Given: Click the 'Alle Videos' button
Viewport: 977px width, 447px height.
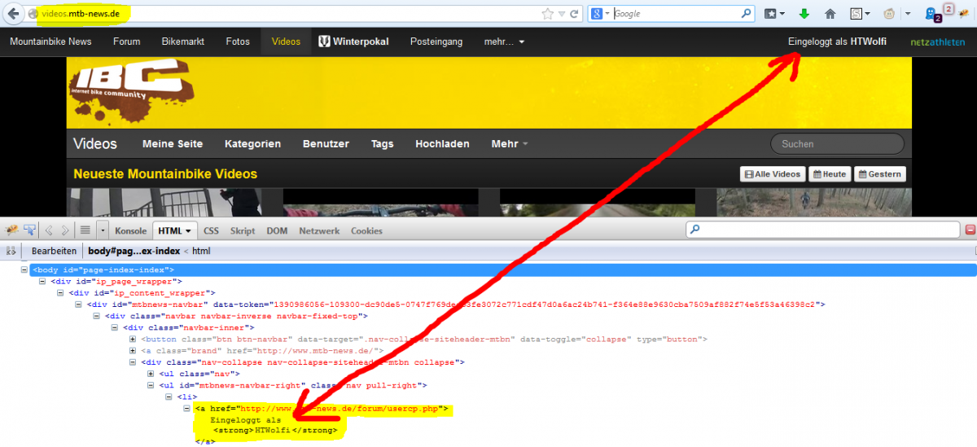Looking at the screenshot, I should [x=772, y=174].
